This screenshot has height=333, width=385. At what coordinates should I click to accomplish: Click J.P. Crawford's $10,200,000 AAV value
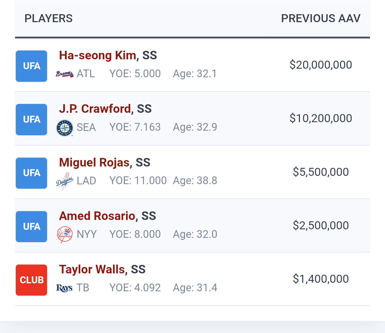click(321, 118)
